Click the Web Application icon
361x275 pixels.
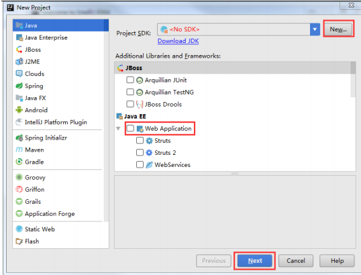140,129
